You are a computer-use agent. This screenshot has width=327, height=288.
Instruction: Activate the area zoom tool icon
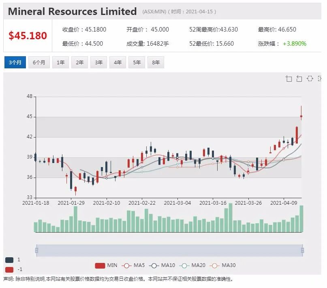pos(289,78)
